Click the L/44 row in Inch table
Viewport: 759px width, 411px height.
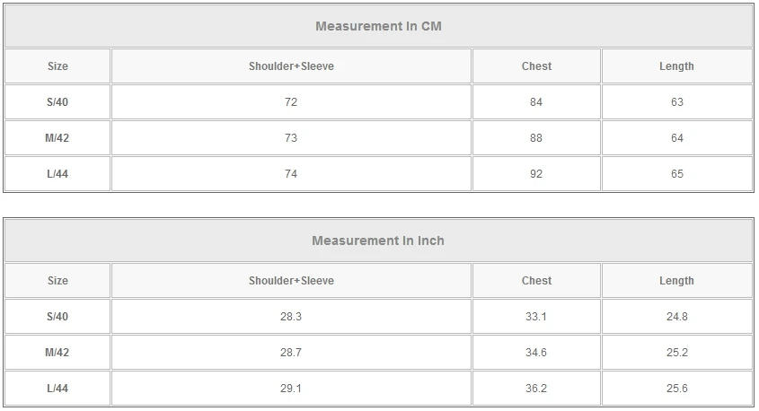pos(57,389)
